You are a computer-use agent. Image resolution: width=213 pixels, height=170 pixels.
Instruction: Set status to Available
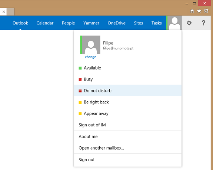[x=128, y=68]
